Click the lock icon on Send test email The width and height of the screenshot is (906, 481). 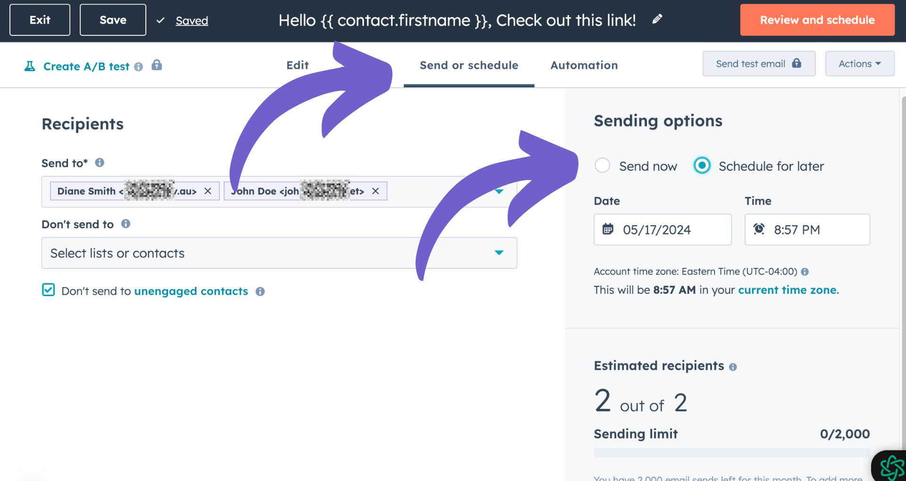coord(796,63)
